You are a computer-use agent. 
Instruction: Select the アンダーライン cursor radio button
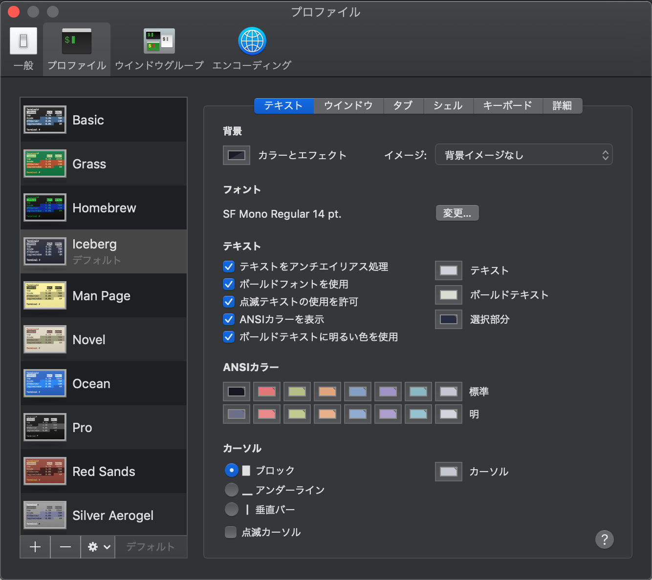coord(231,490)
